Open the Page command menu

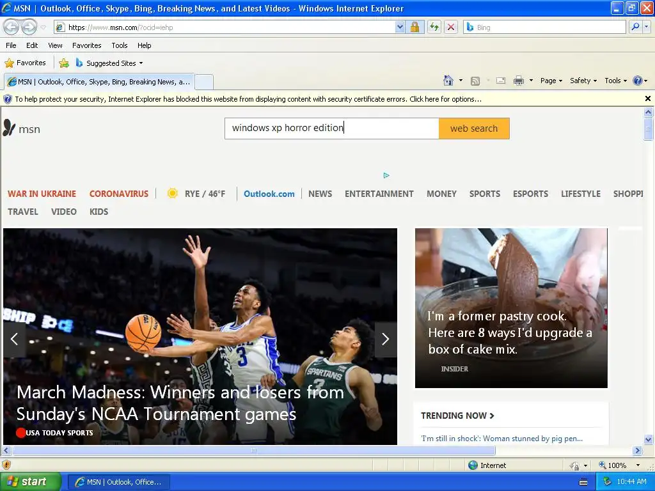[x=551, y=81]
